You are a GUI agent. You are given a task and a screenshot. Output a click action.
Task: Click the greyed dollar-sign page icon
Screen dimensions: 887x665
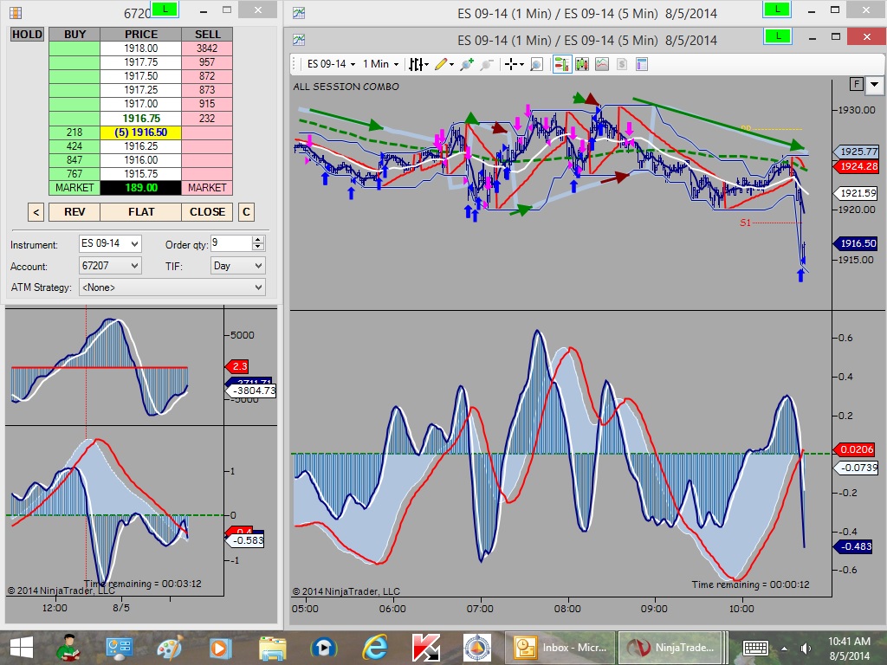click(x=622, y=64)
